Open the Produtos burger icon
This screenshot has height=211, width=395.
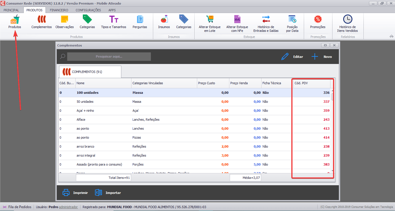coord(14,19)
